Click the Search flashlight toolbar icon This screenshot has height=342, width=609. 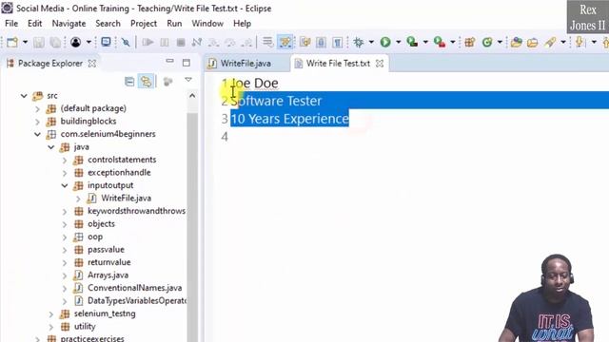point(550,42)
